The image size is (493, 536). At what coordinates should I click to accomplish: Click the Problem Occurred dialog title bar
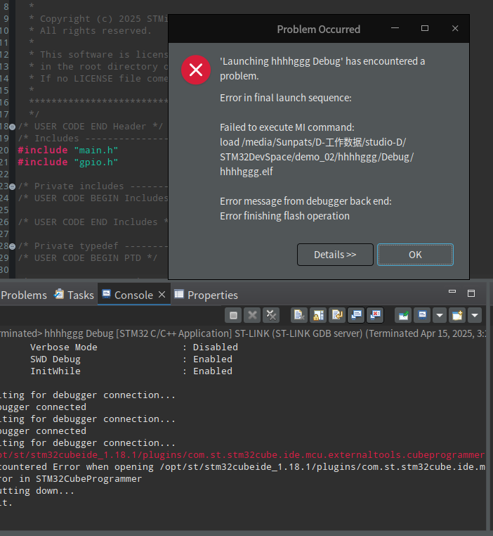coord(319,29)
